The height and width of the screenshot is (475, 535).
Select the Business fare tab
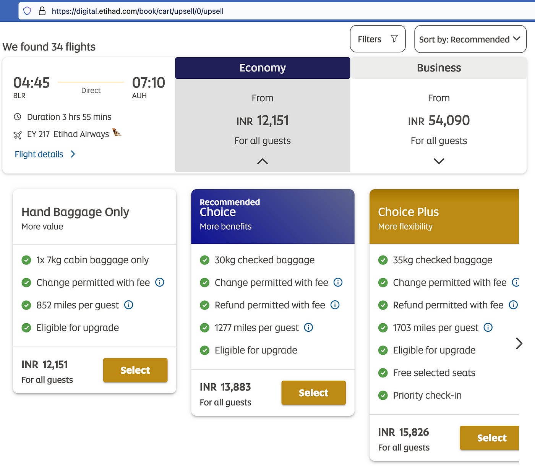click(x=439, y=68)
